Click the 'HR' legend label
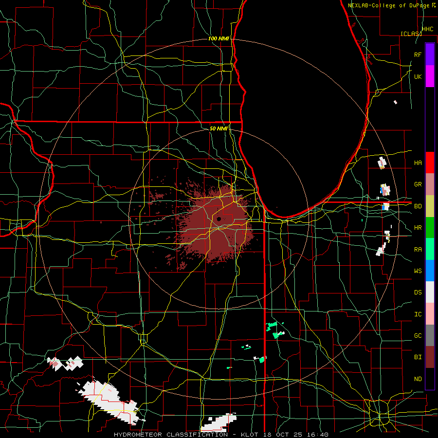 coord(418,228)
